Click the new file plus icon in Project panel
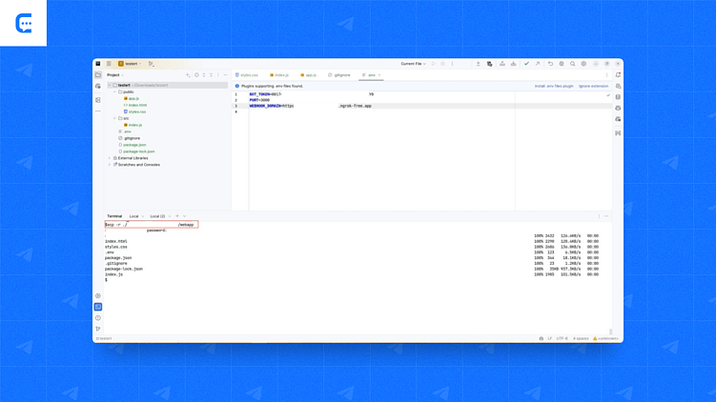Viewport: 716px width, 402px height. (188, 75)
